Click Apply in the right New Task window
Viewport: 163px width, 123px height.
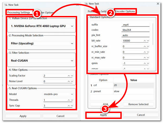click(x=104, y=115)
